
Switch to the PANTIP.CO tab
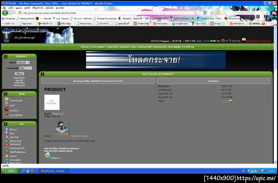click(x=46, y=24)
